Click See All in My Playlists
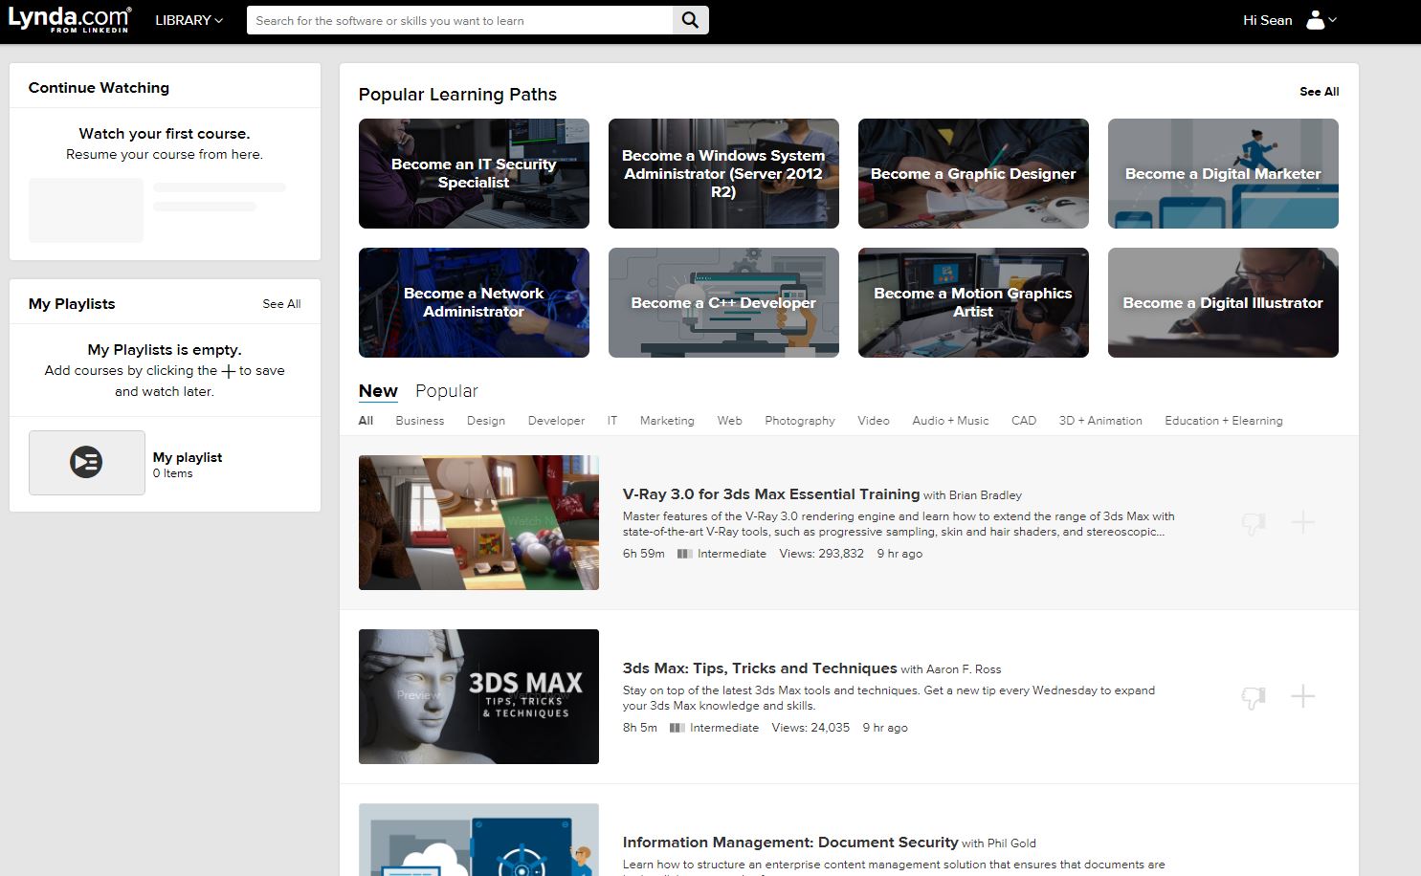Viewport: 1421px width, 876px height. tap(281, 304)
